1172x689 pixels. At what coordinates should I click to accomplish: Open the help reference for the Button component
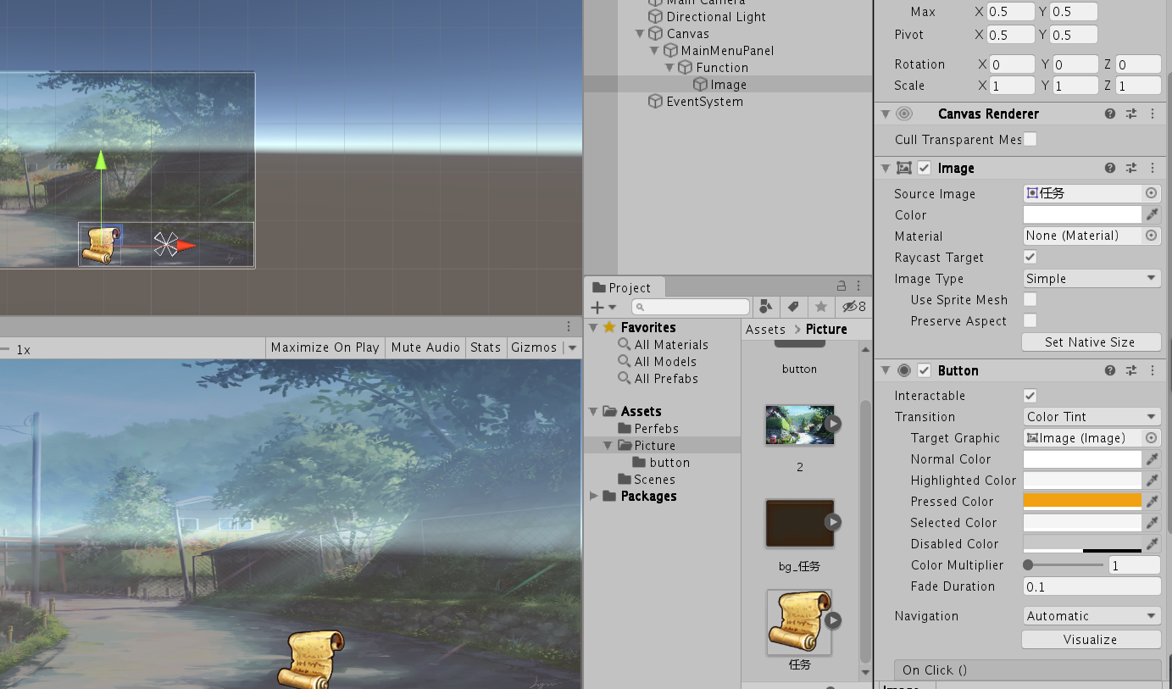1110,370
